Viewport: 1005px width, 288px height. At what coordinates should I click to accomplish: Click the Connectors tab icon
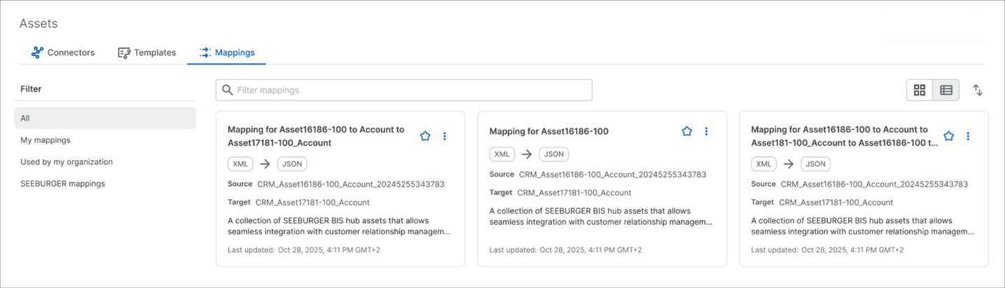(x=38, y=52)
